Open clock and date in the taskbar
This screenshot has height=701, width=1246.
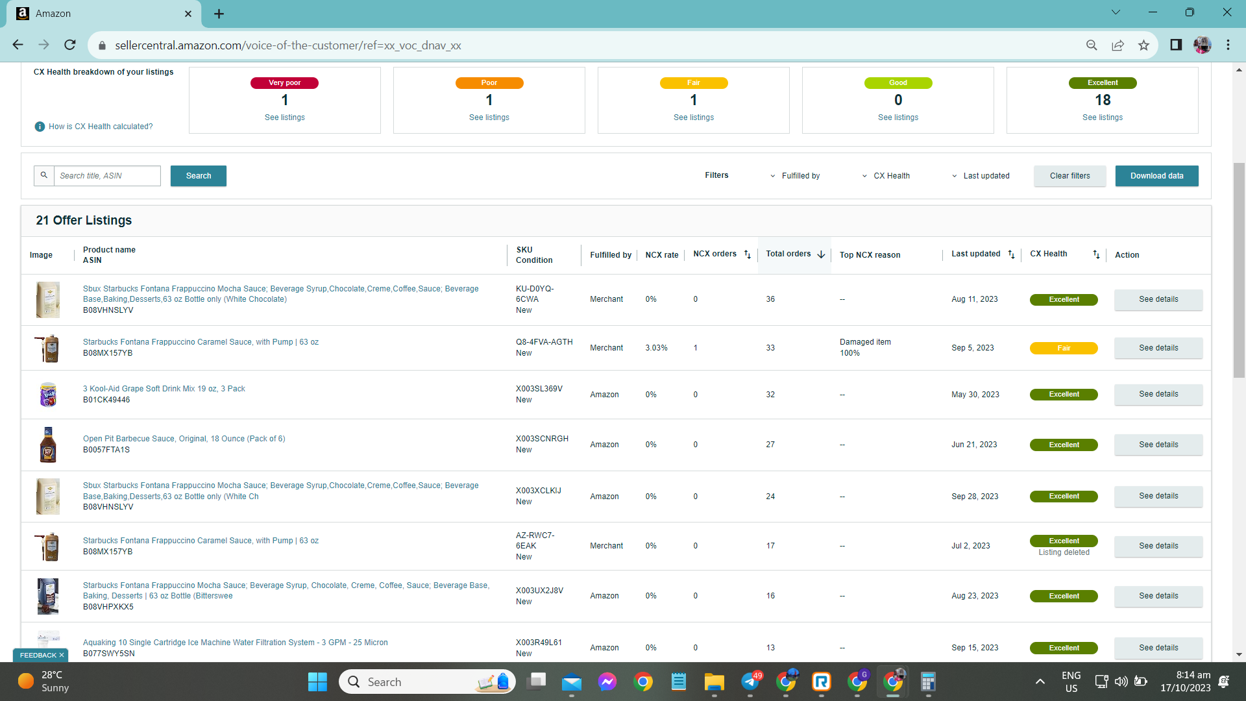point(1185,682)
